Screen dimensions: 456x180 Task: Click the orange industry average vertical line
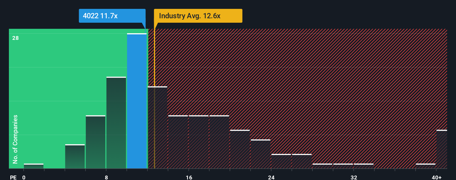pos(155,96)
